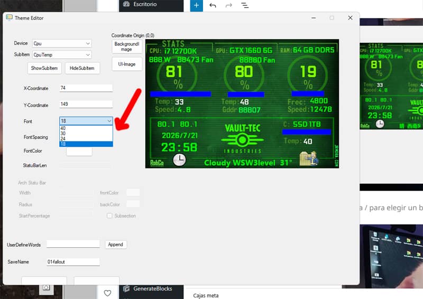The height and width of the screenshot is (299, 423).
Task: Click the blue plus add button in the background window
Action: pyautogui.click(x=196, y=5)
